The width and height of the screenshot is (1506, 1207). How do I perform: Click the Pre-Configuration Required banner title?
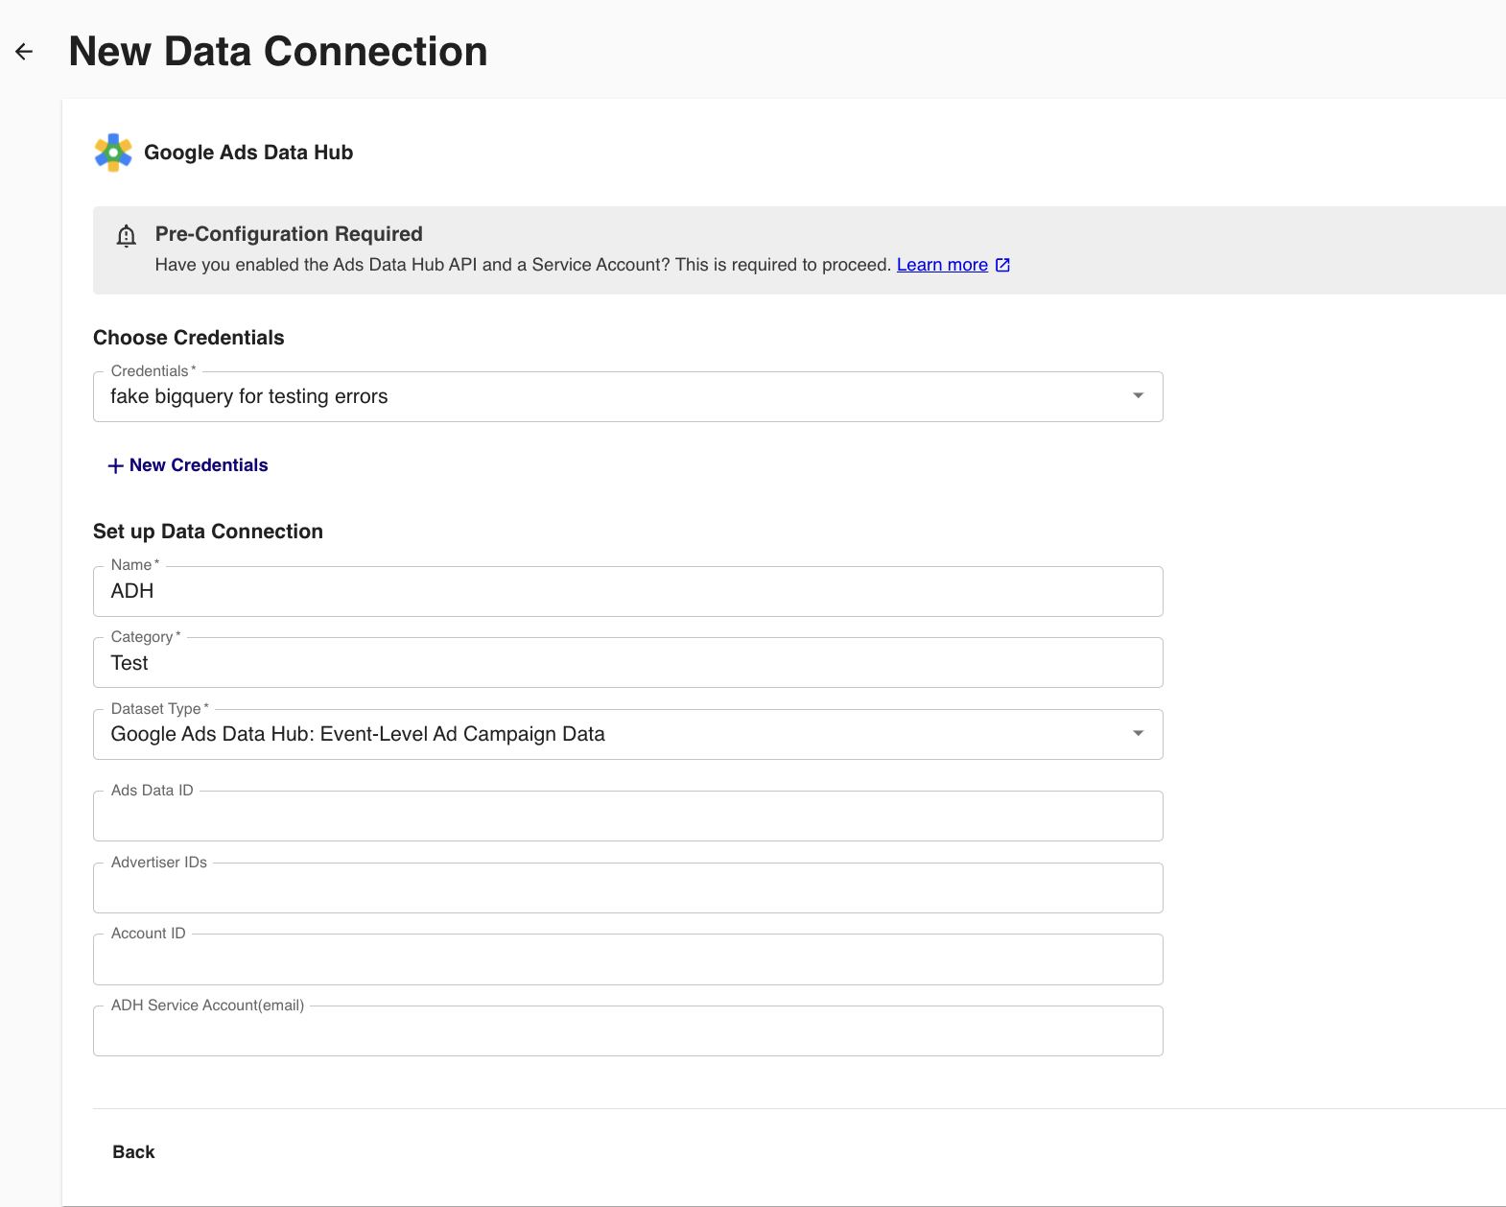[289, 234]
